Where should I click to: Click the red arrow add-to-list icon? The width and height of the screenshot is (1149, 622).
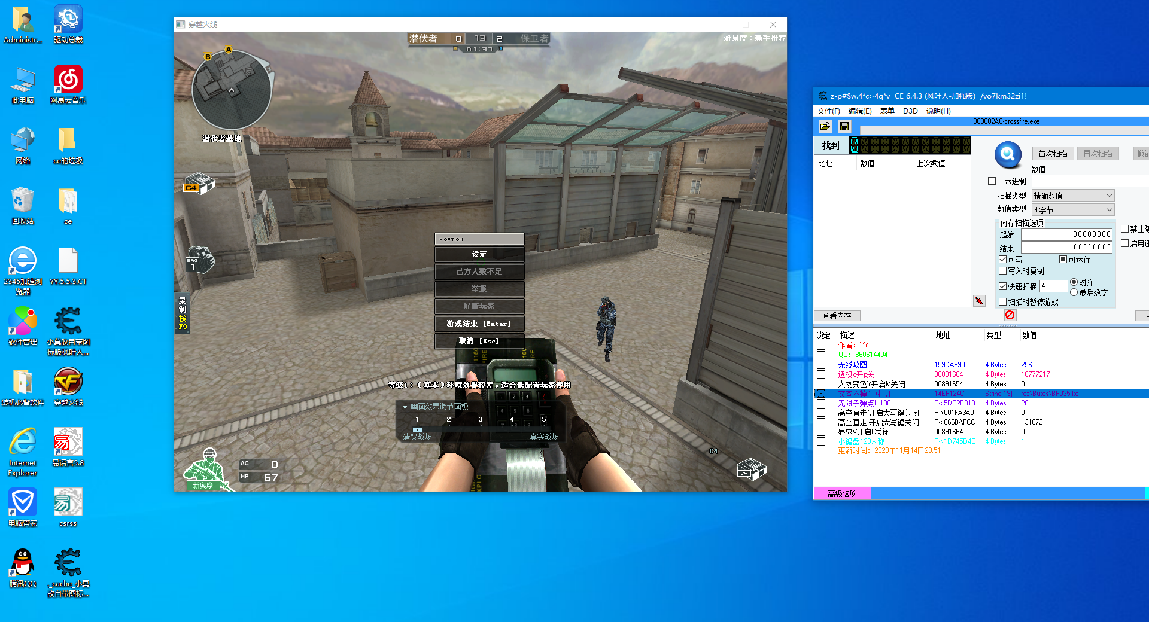tap(979, 301)
